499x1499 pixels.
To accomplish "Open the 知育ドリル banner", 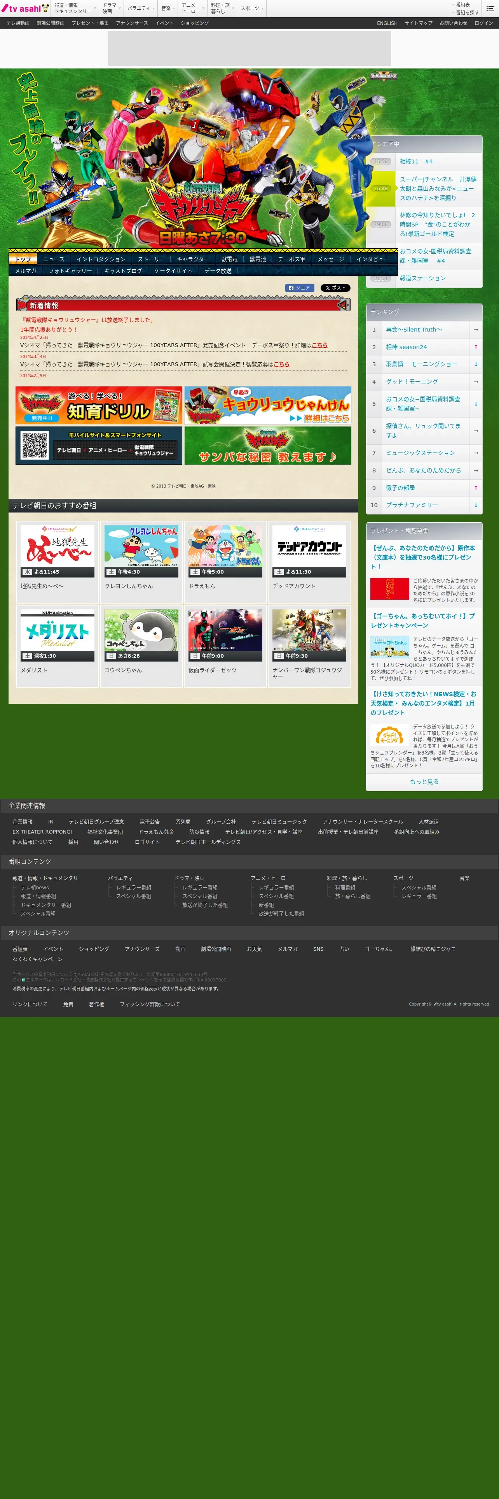I will click(99, 405).
